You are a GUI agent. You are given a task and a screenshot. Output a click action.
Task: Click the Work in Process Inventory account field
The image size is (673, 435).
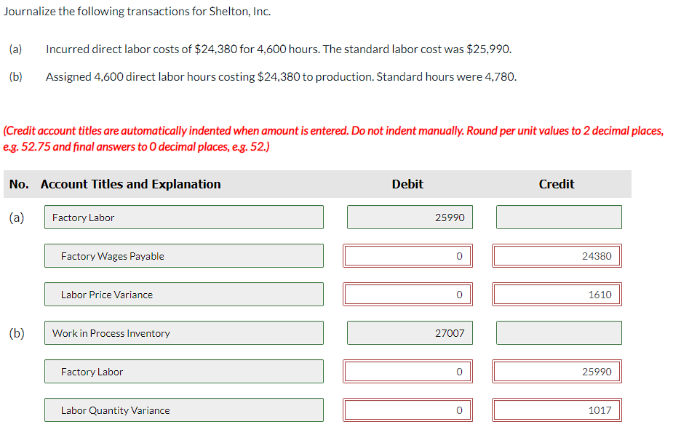[x=183, y=333]
